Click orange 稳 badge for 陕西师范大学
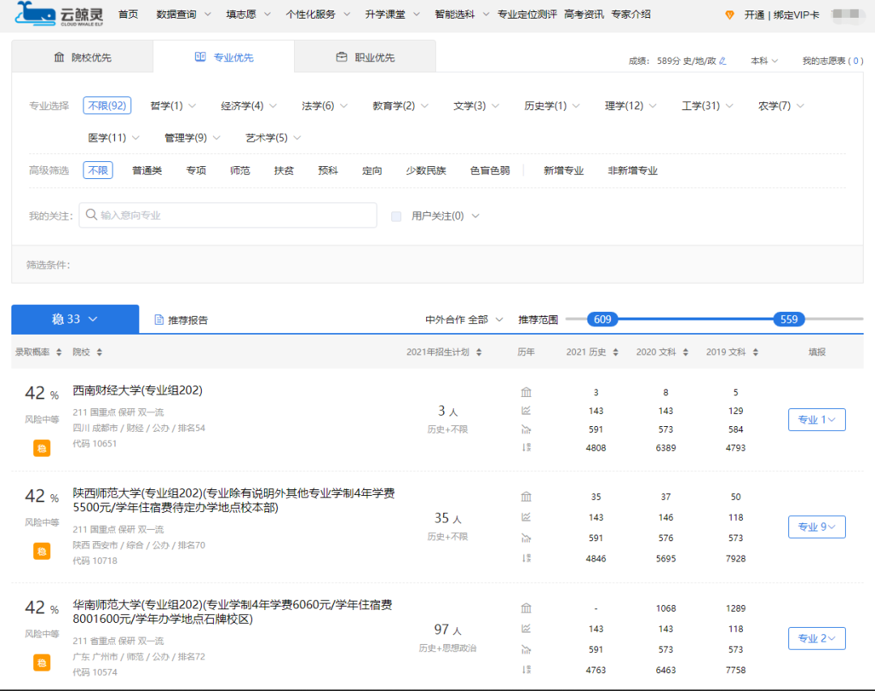 [x=42, y=552]
